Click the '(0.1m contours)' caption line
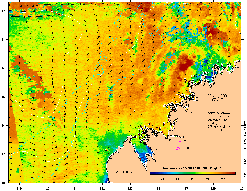The image size is (247, 191). 218,117
